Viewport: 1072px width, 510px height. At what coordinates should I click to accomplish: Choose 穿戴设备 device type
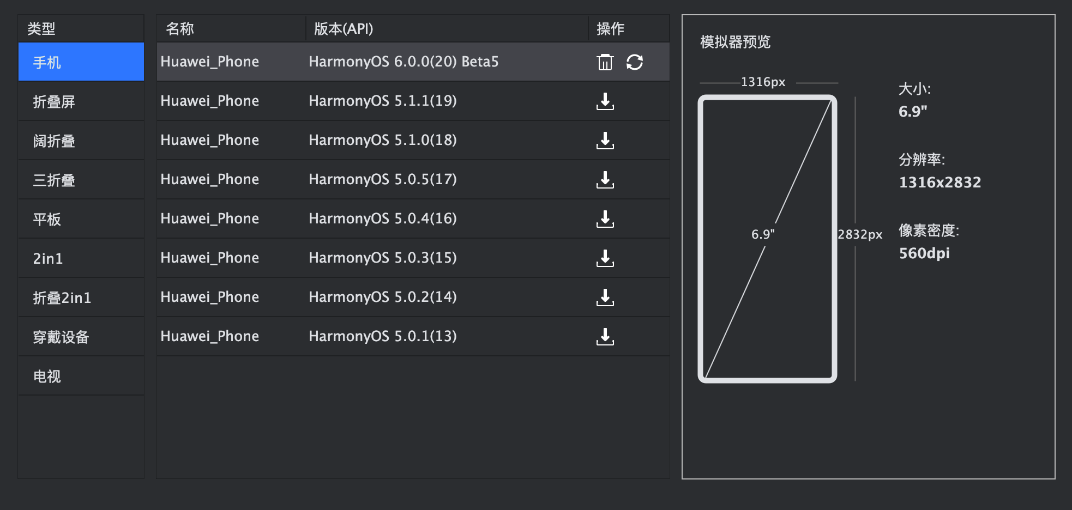(81, 337)
